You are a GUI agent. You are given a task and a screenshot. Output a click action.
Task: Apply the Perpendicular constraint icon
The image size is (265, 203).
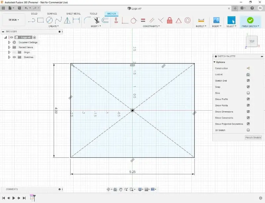(x=125, y=20)
